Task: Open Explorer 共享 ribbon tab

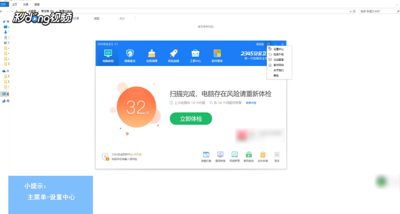Action: point(26,4)
